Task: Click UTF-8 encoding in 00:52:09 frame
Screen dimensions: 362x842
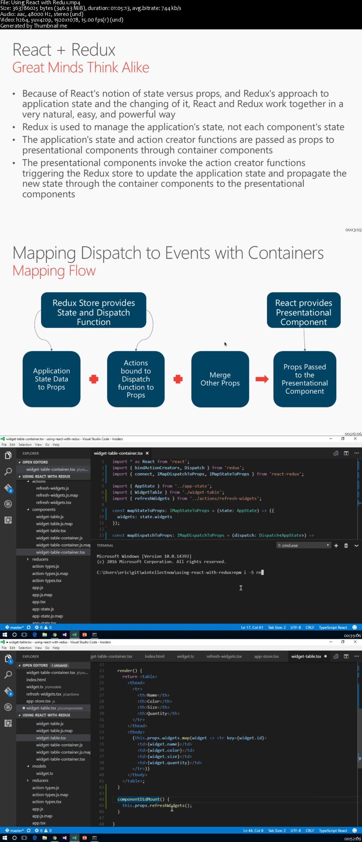Action: click(296, 830)
